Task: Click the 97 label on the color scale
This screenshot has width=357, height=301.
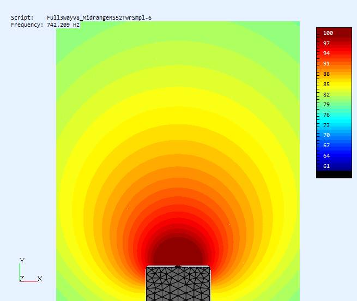Action: (326, 43)
